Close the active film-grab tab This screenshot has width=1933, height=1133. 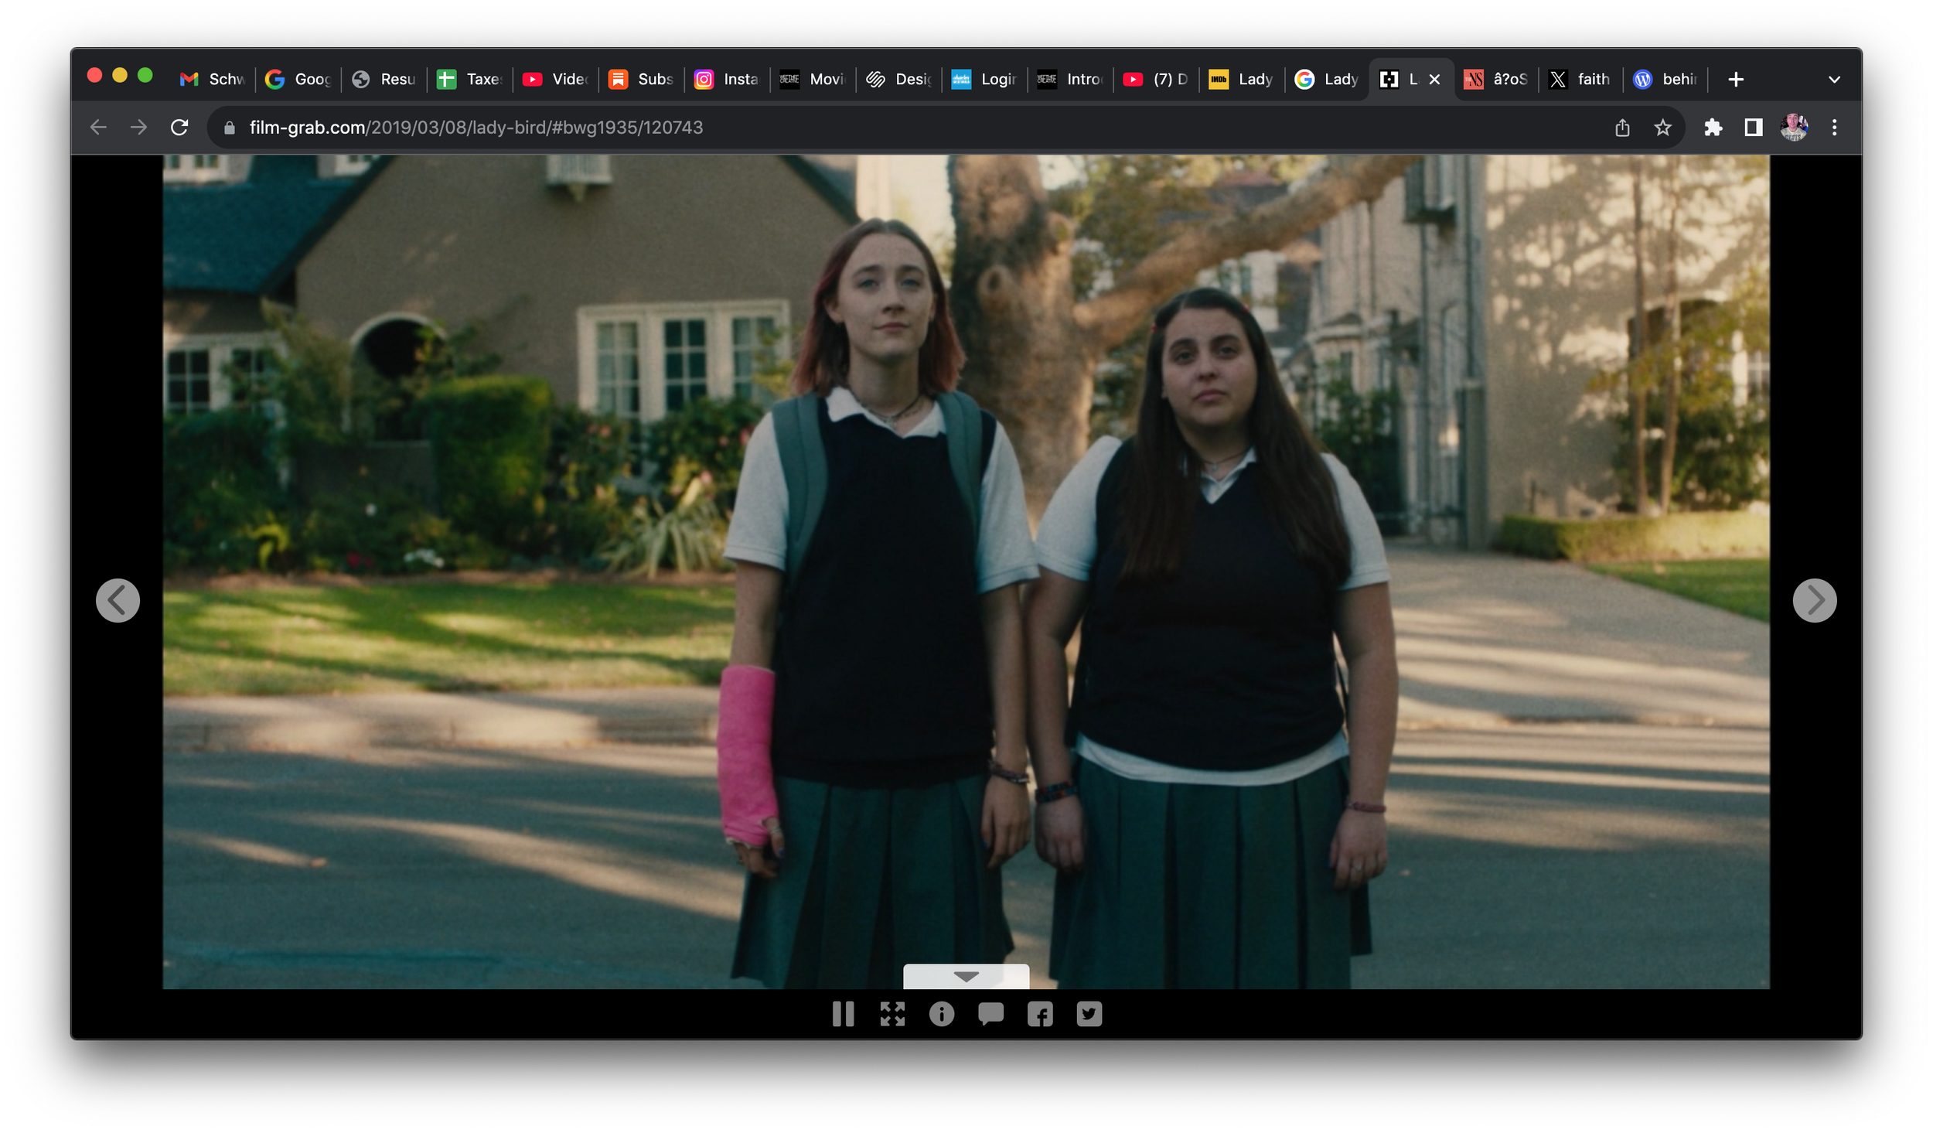(1434, 79)
